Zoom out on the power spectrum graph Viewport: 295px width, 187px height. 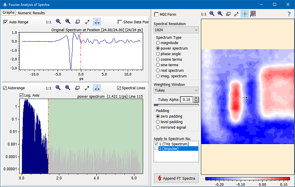click(58, 88)
